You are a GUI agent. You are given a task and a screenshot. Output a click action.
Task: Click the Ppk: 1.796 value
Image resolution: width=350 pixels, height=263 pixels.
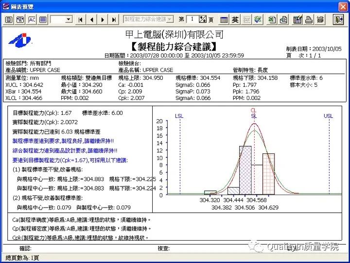pyautogui.click(x=246, y=92)
